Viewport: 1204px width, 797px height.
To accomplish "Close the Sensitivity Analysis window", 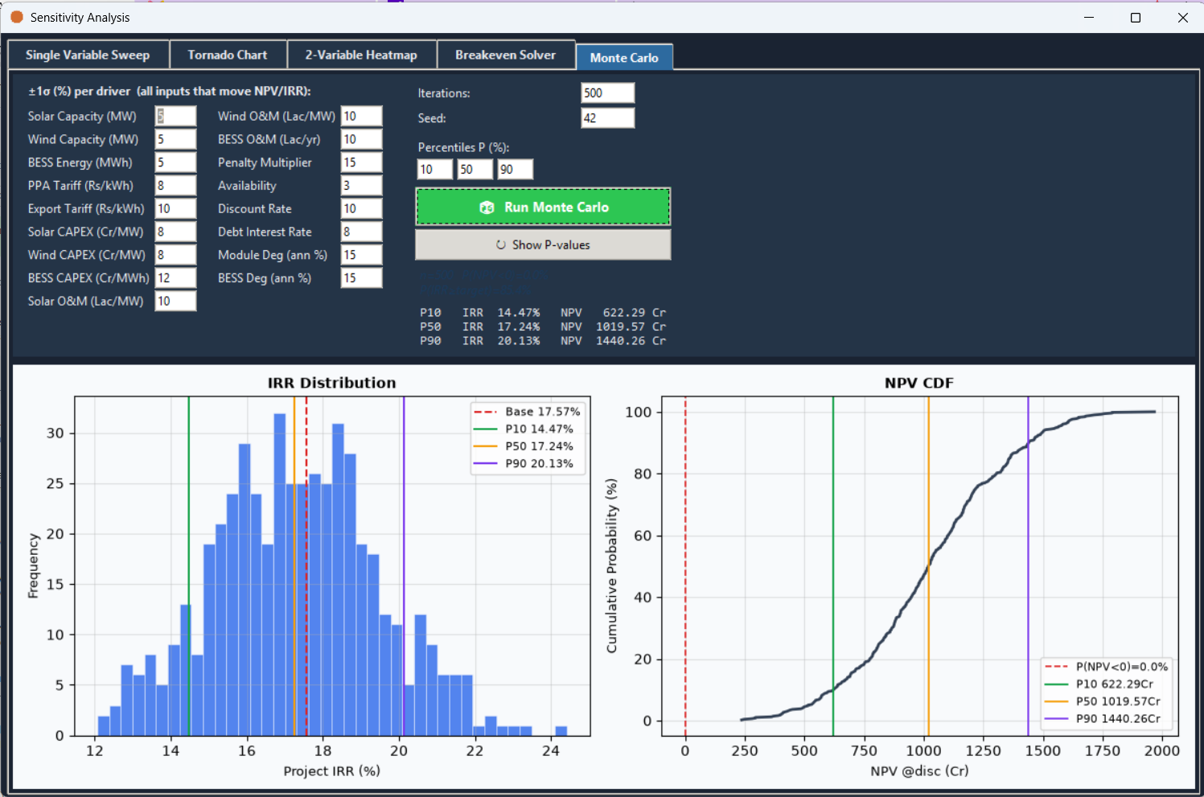I will pyautogui.click(x=1182, y=17).
